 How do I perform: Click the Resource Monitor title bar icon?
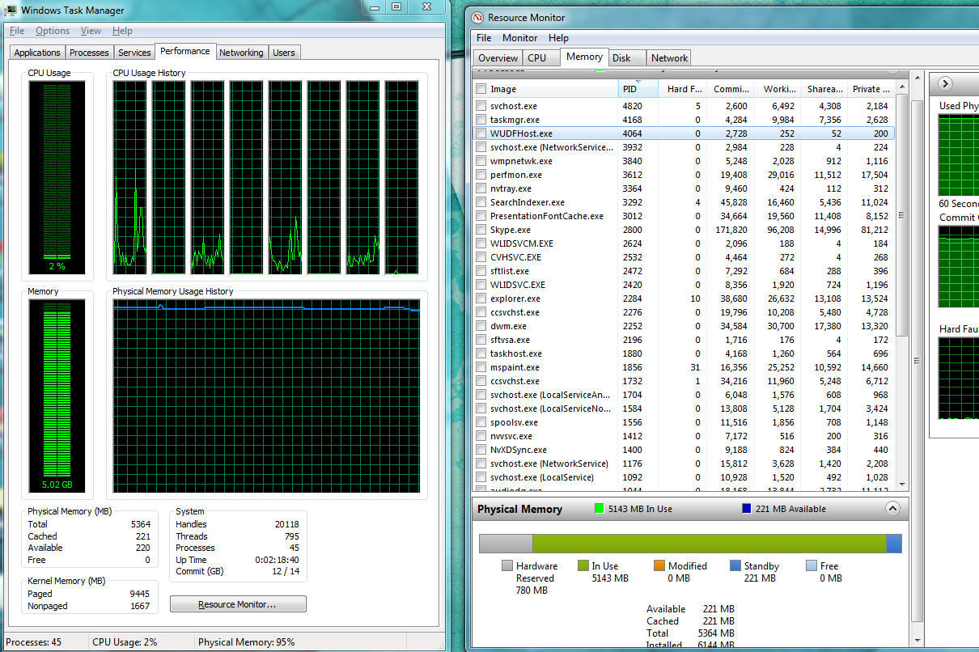pos(477,18)
